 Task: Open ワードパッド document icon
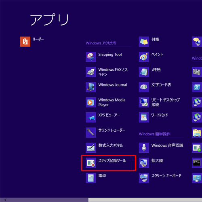coord(144,118)
